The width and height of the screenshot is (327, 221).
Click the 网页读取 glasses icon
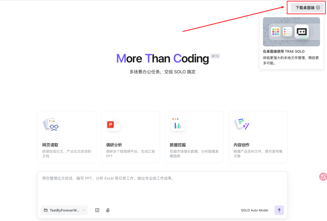(x=50, y=124)
